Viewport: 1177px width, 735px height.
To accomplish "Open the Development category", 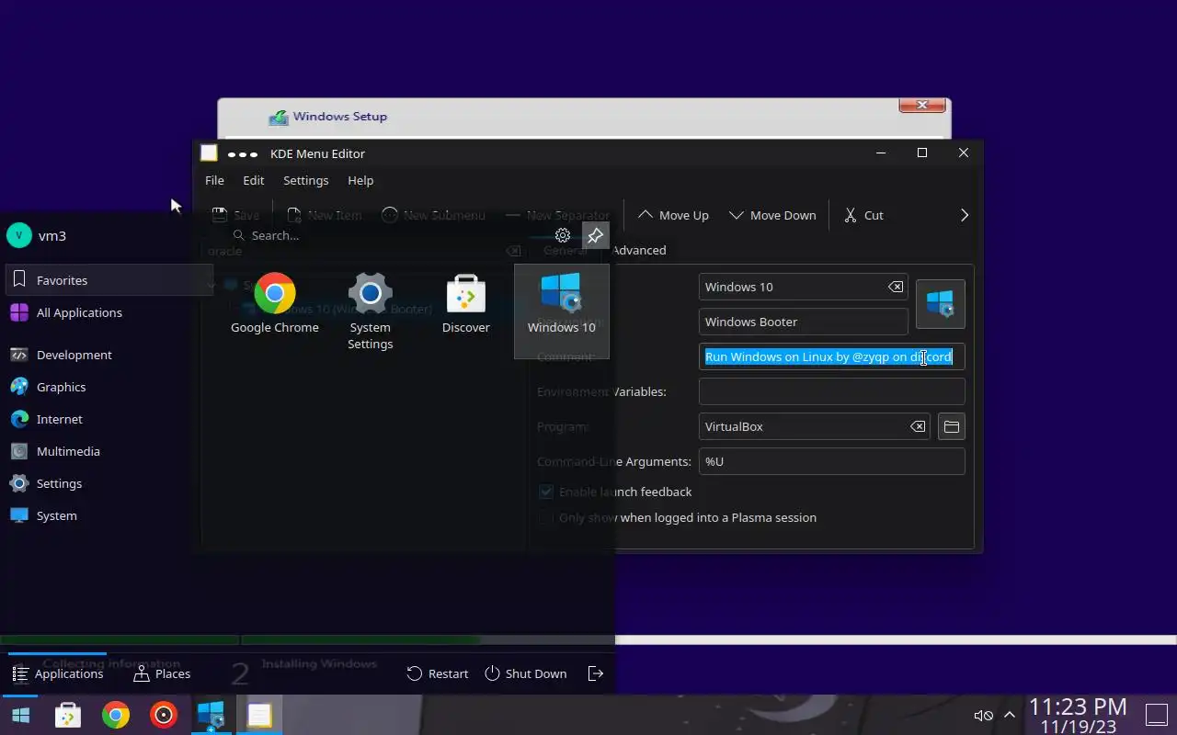I will 109,355.
